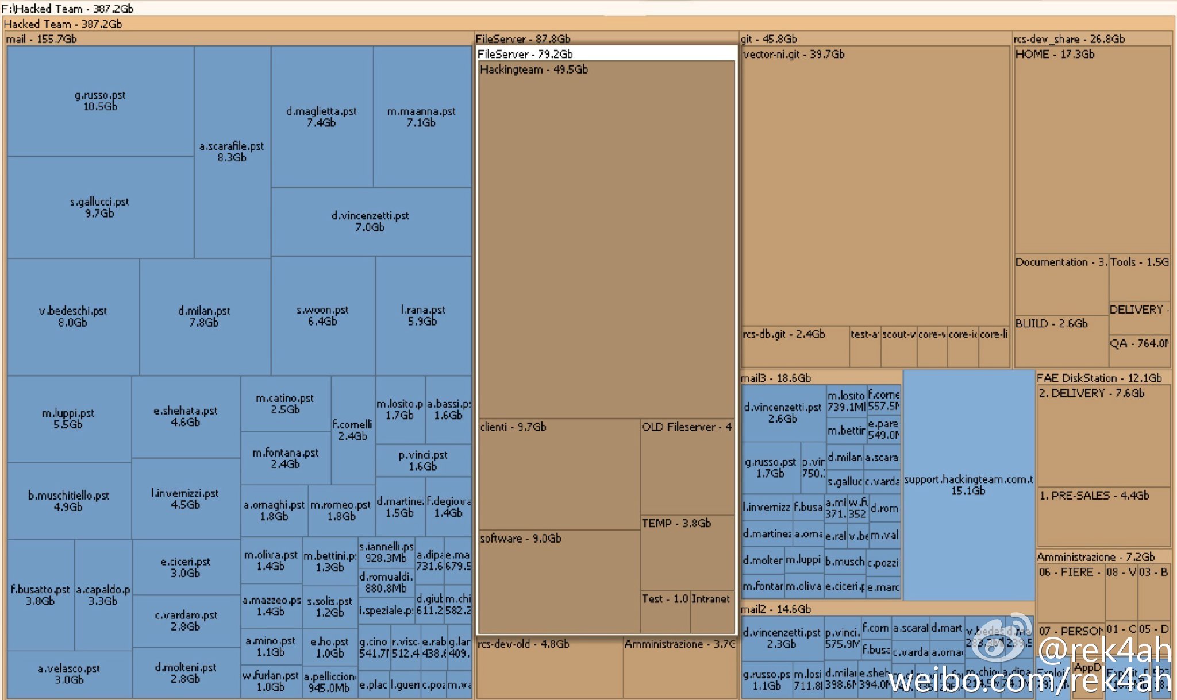This screenshot has height=700, width=1177.
Task: Select the Hackingteam 49.5Gb block
Action: coord(607,240)
